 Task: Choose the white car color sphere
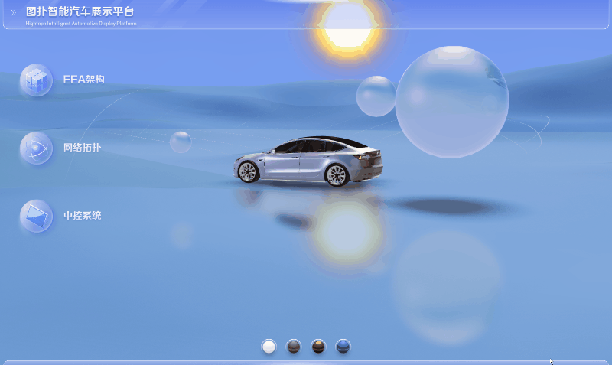click(269, 347)
